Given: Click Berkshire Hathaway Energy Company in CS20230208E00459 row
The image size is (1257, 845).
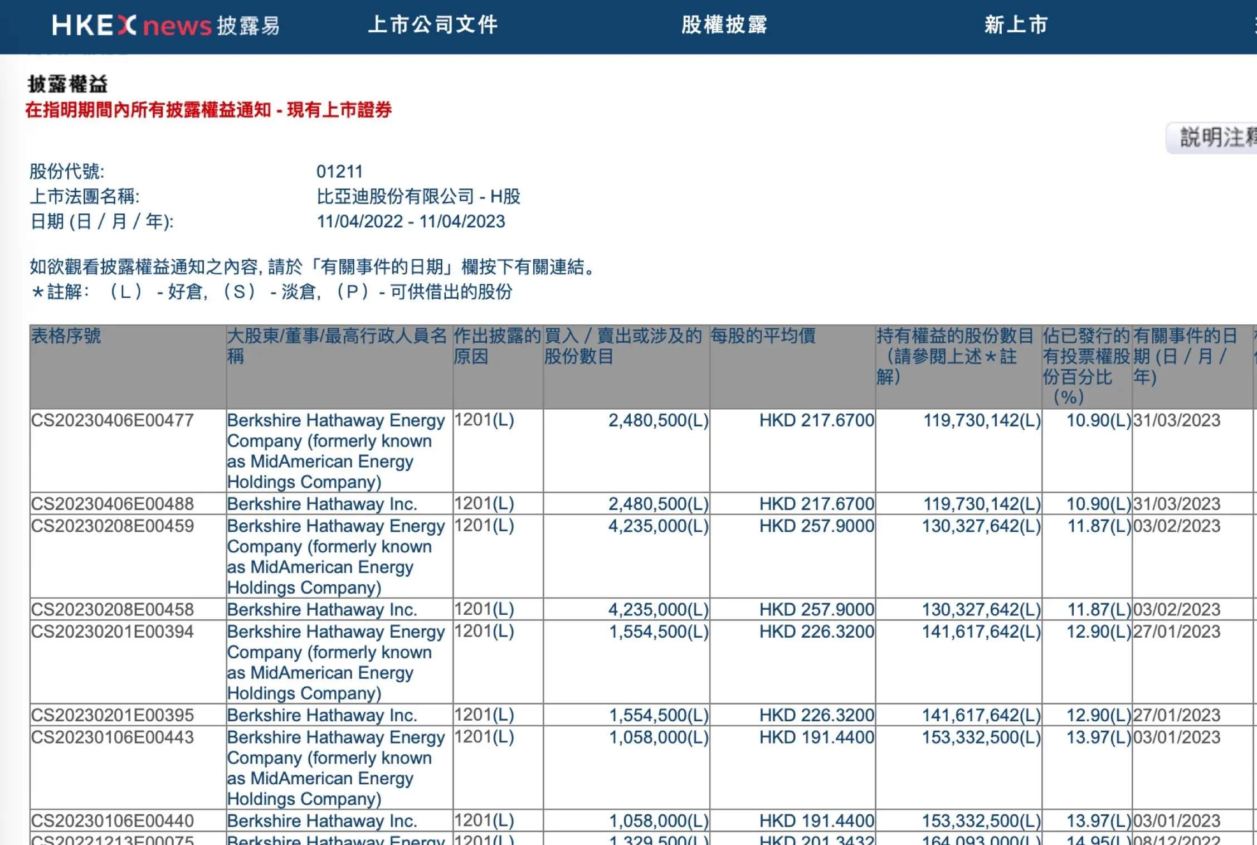Looking at the screenshot, I should tap(336, 556).
